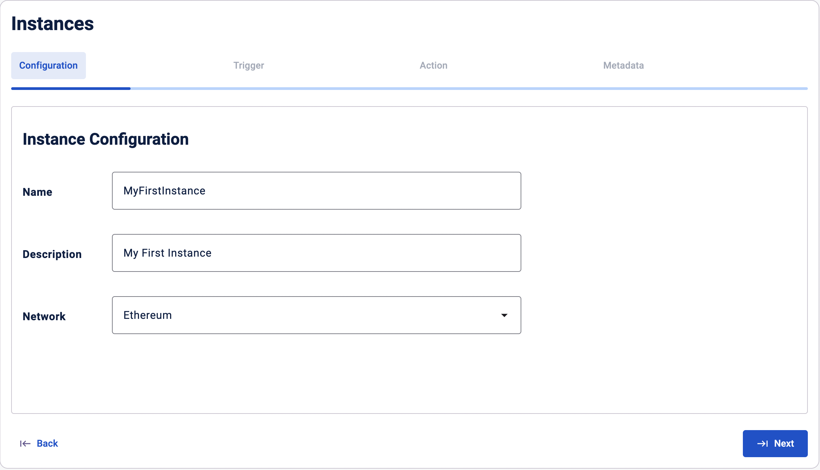Click the Instances page title
Image resolution: width=820 pixels, height=470 pixels.
pos(52,24)
